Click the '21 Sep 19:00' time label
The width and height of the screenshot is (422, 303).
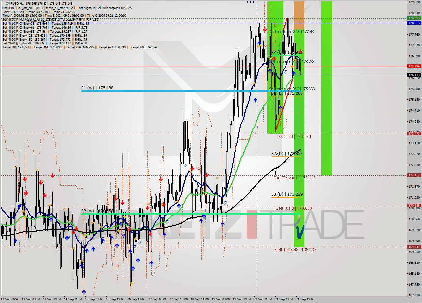click(x=305, y=299)
